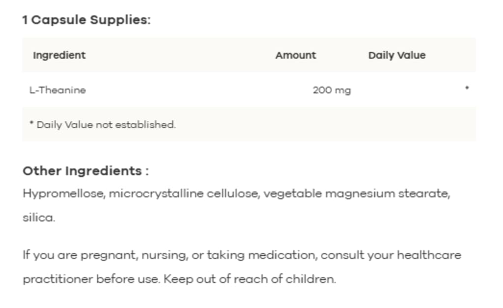
Task: Click the text "microcrystalline cellulose"
Action: [x=184, y=194]
